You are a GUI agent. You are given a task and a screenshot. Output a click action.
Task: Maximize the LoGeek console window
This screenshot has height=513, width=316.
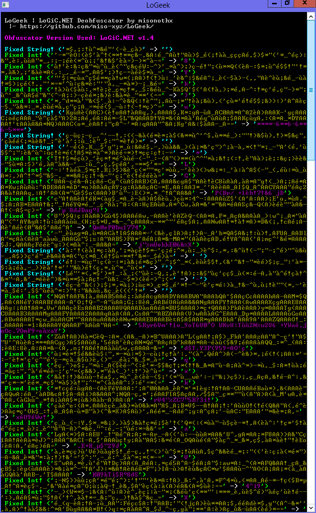point(287,4)
